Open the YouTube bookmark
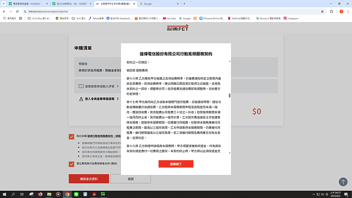The height and width of the screenshot is (198, 352). 169,18
